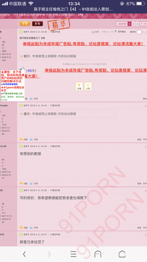Click the dark red 发贴 button
This screenshot has width=147, height=262.
pyautogui.click(x=37, y=24)
